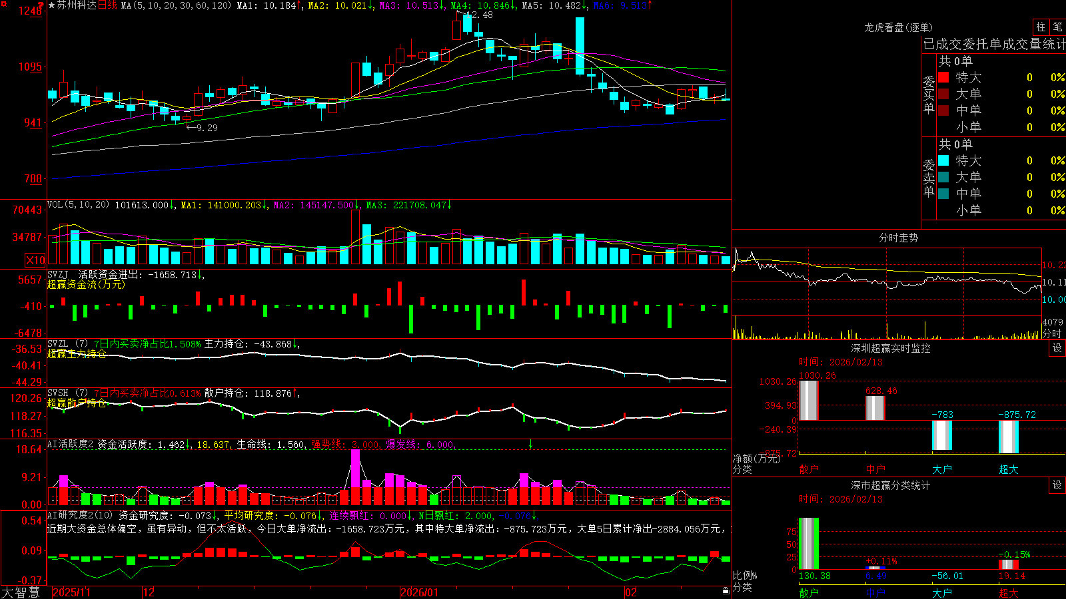The width and height of the screenshot is (1066, 599).
Task: Click the SVSH (7) indicator label
Action: point(67,393)
